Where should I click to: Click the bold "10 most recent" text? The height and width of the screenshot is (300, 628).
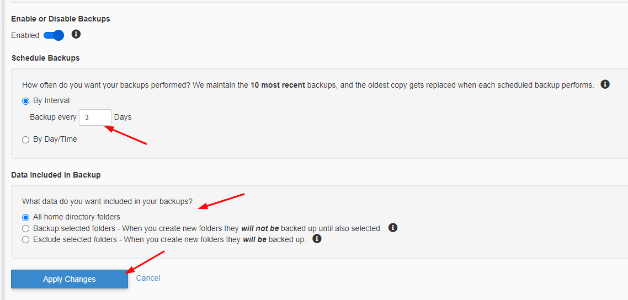pos(278,85)
